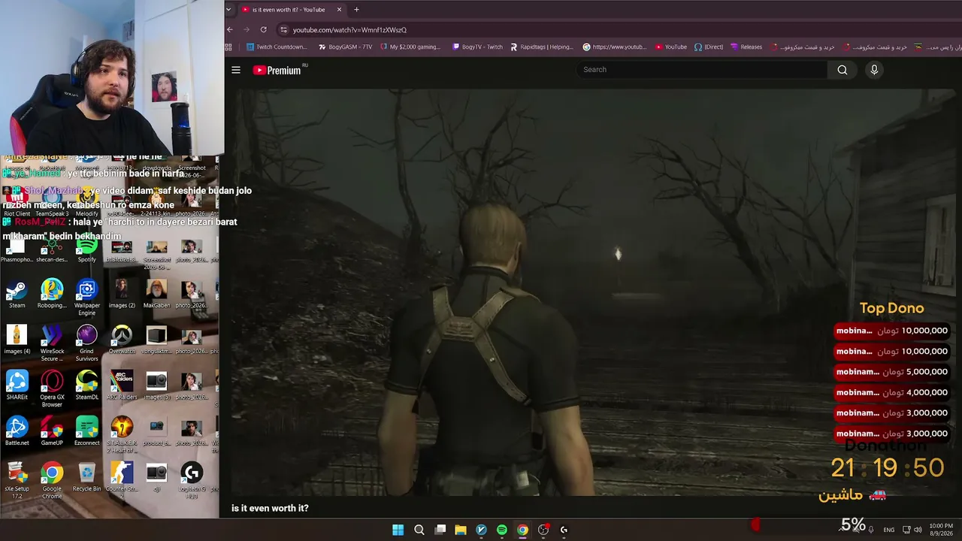Focus the YouTube search box
Screen dimensions: 962x541
(x=701, y=70)
